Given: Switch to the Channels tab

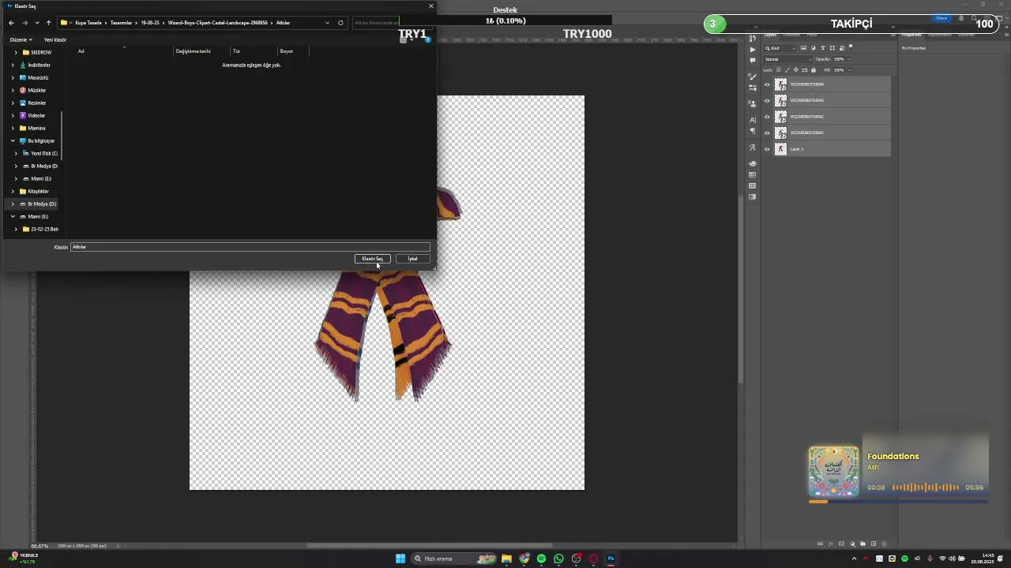Looking at the screenshot, I should pos(791,35).
